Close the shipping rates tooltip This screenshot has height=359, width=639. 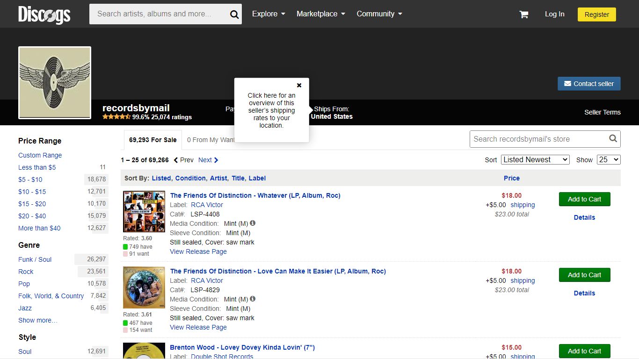coord(299,85)
